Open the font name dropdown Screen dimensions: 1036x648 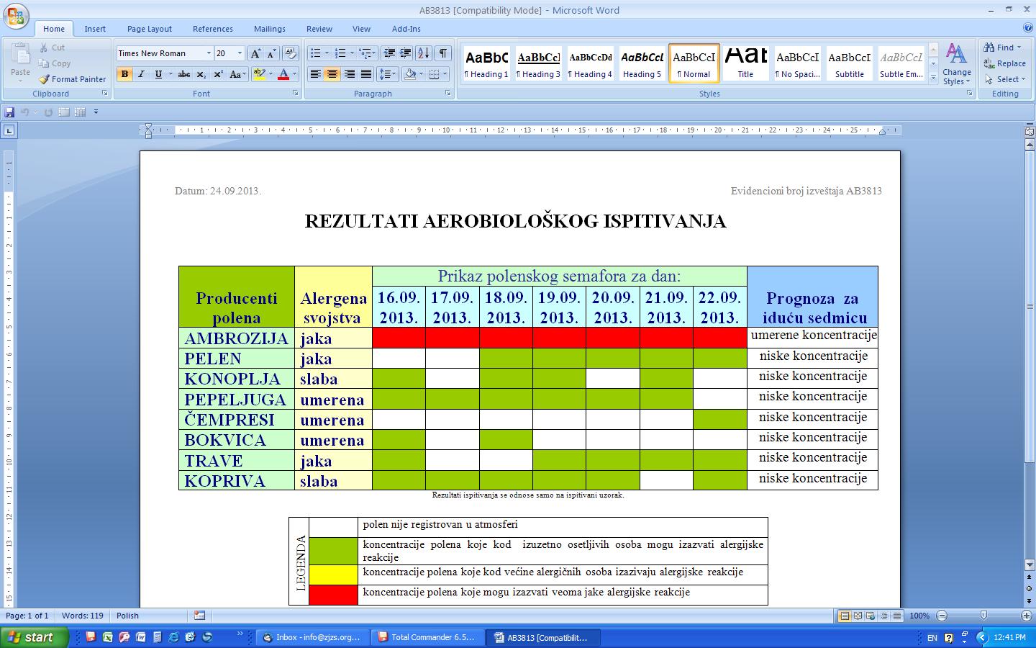coord(209,53)
